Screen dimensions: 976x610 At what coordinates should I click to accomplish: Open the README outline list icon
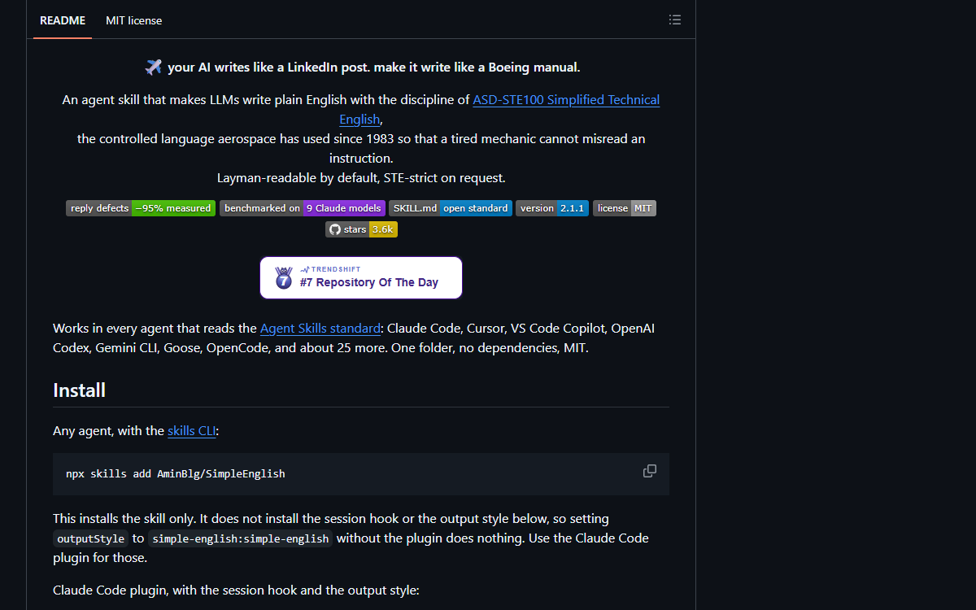[674, 20]
